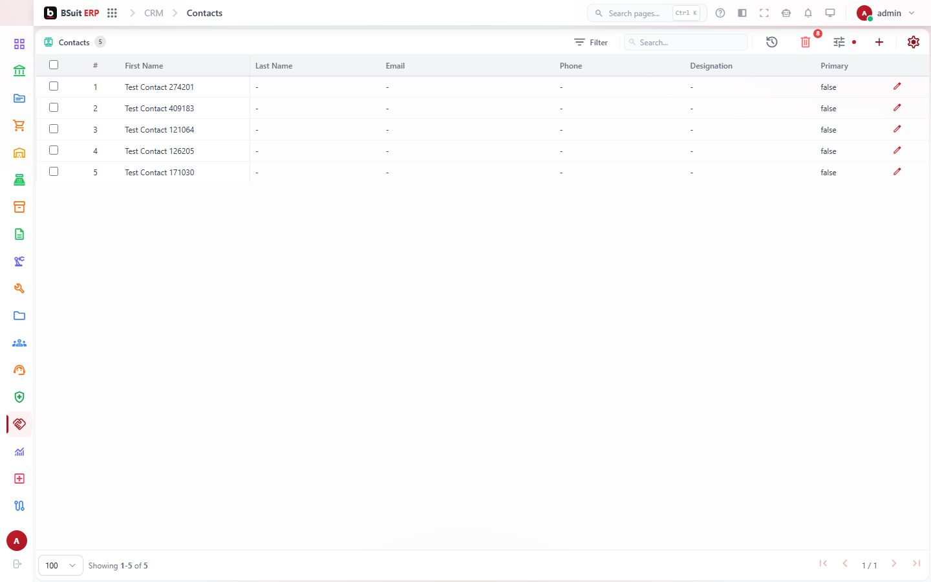Screen dimensions: 931x582
Task: Open the dashboard icon in the sidebar
Action: coord(19,44)
